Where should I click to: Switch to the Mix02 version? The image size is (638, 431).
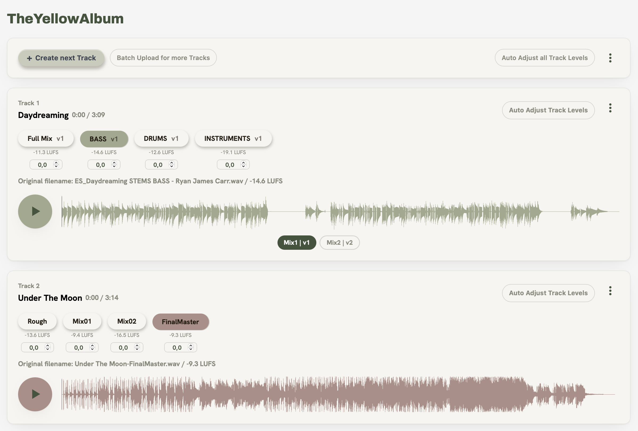127,321
